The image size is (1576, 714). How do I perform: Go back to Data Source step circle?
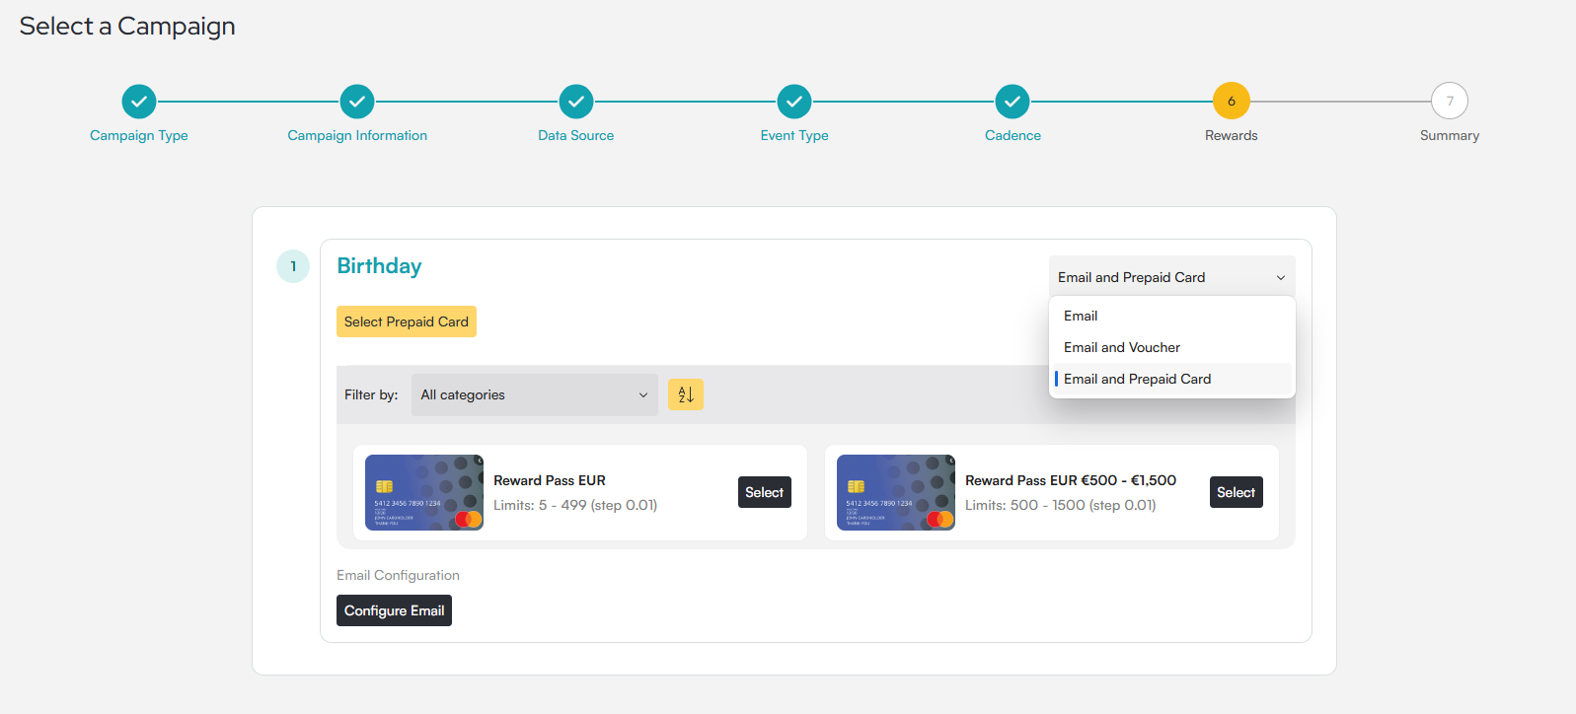click(x=576, y=101)
